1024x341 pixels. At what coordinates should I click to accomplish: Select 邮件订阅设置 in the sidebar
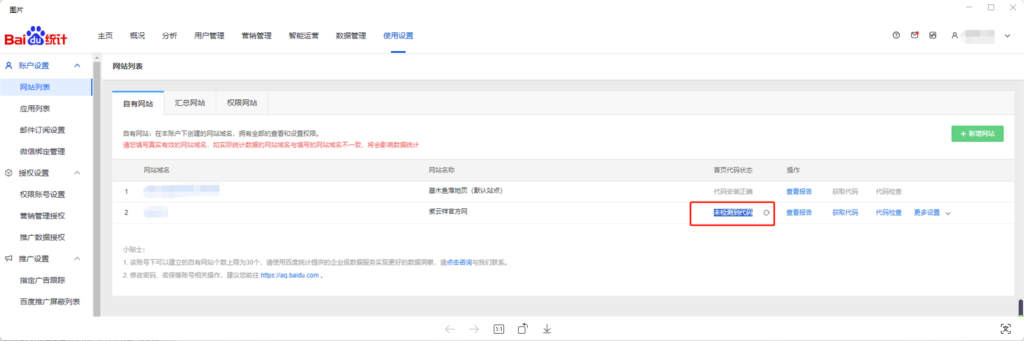(42, 130)
